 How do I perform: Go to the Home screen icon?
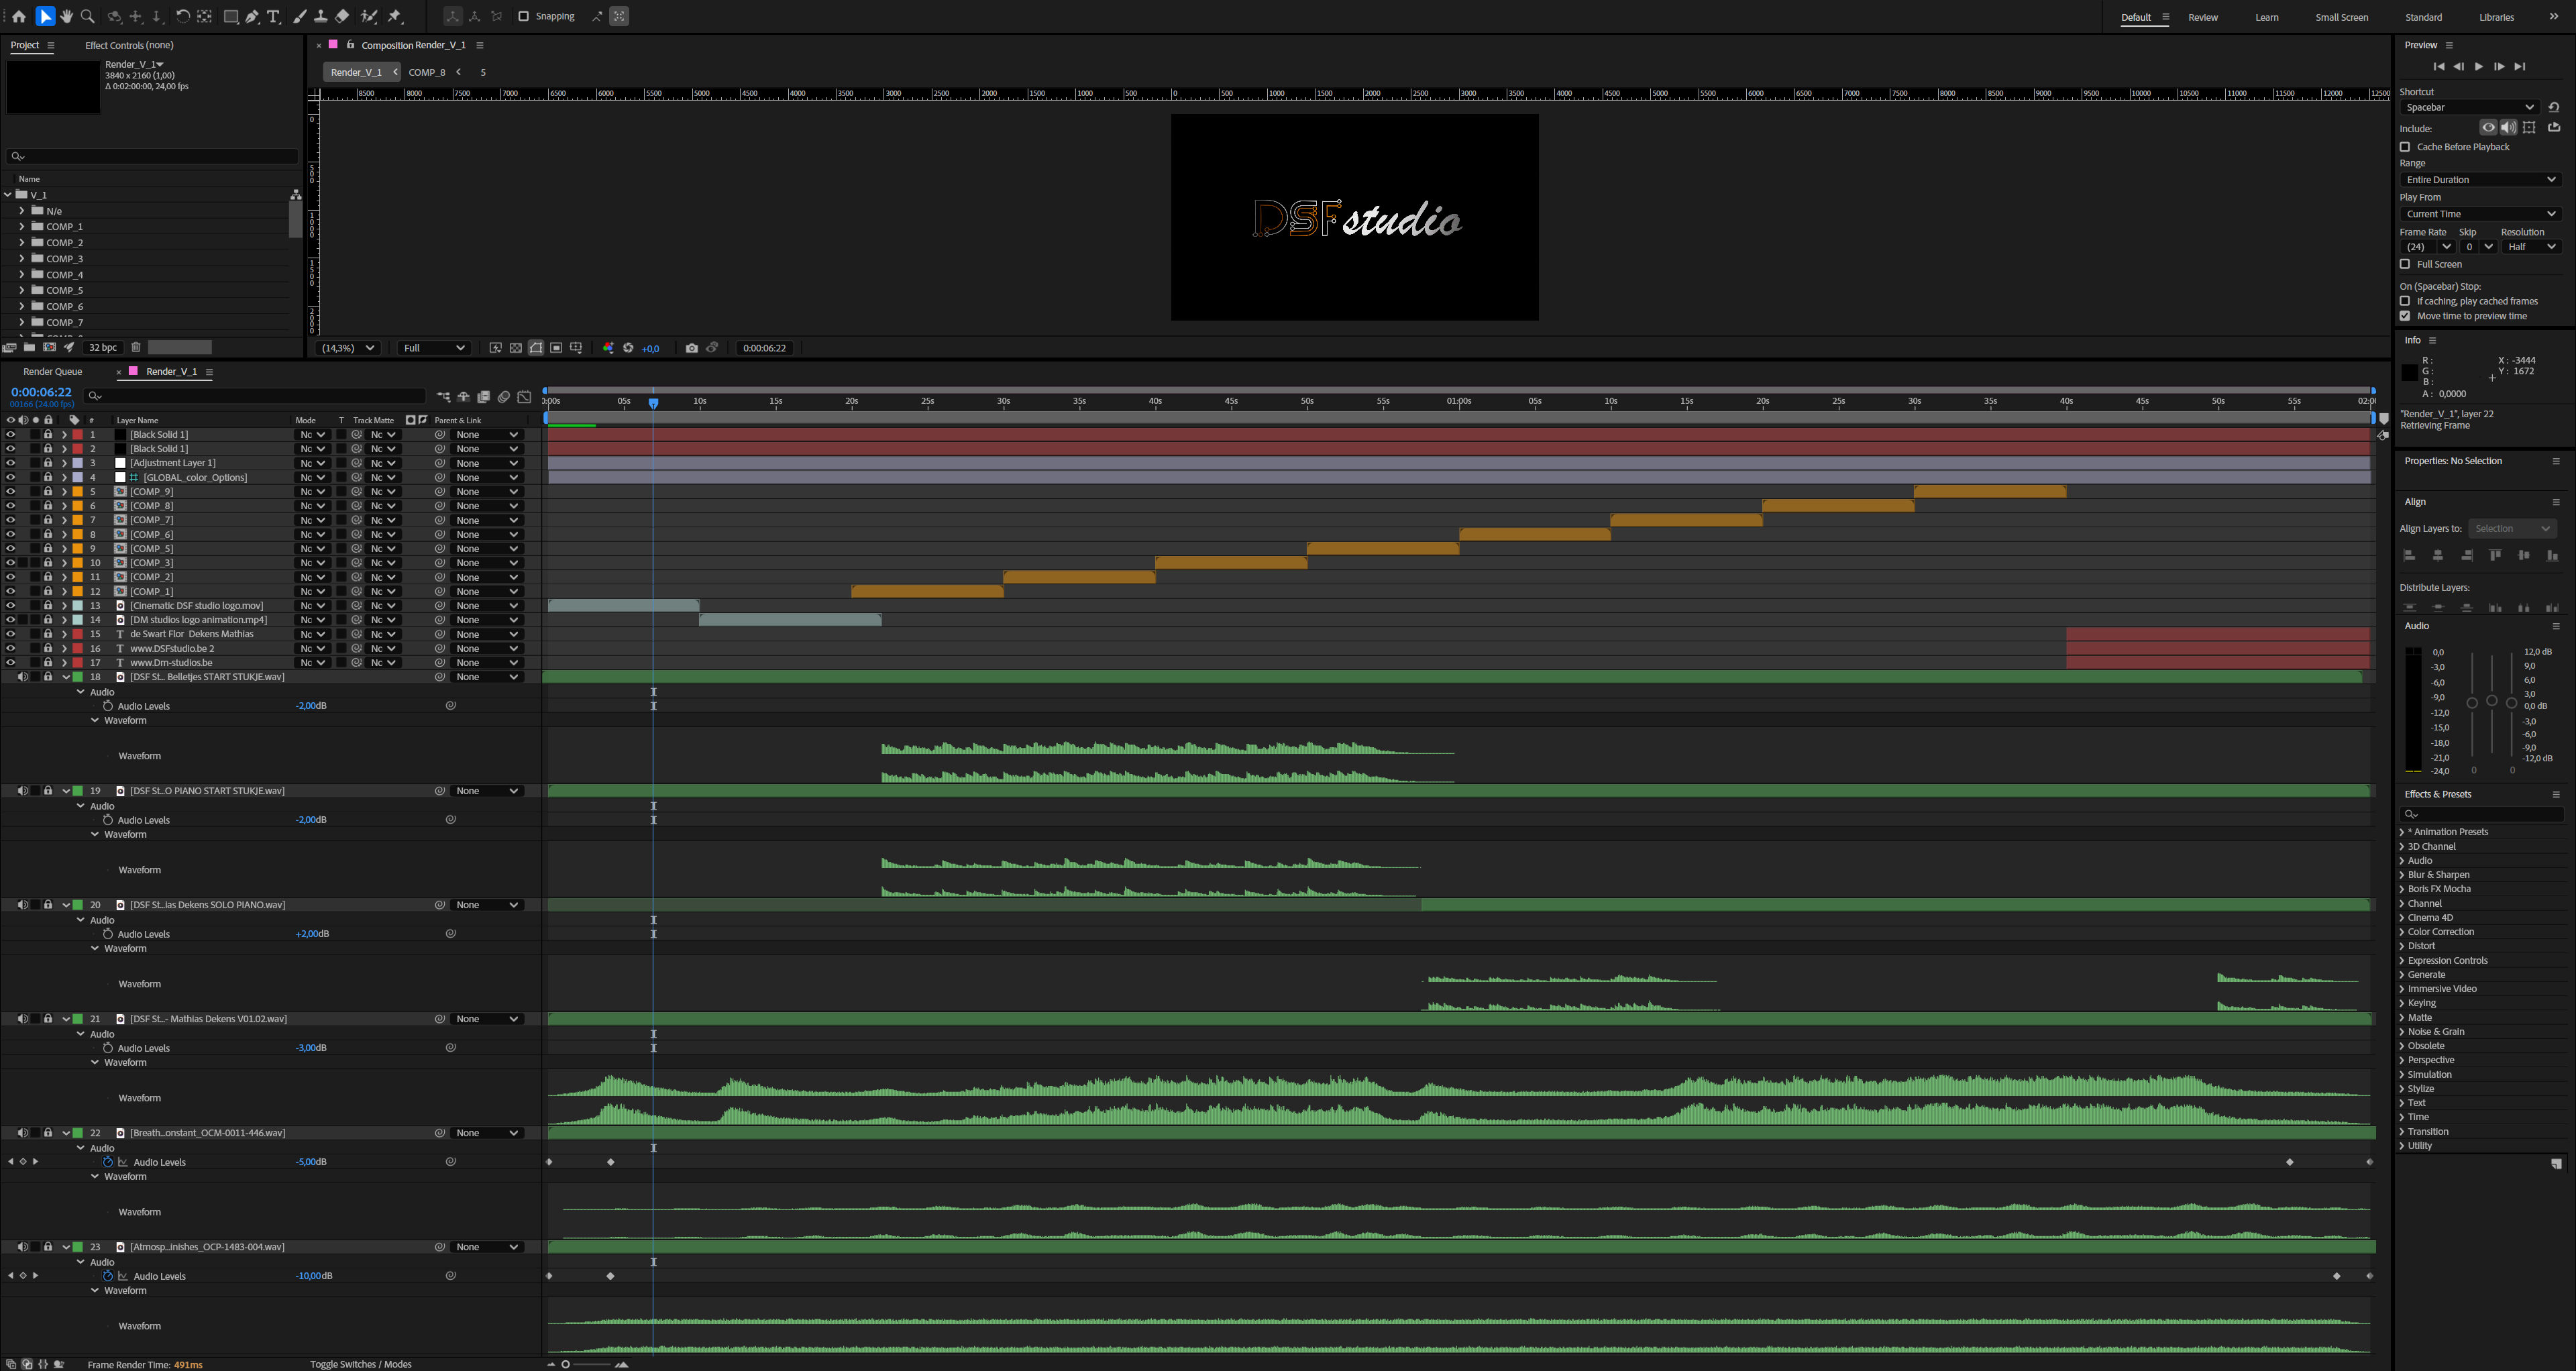click(x=18, y=16)
